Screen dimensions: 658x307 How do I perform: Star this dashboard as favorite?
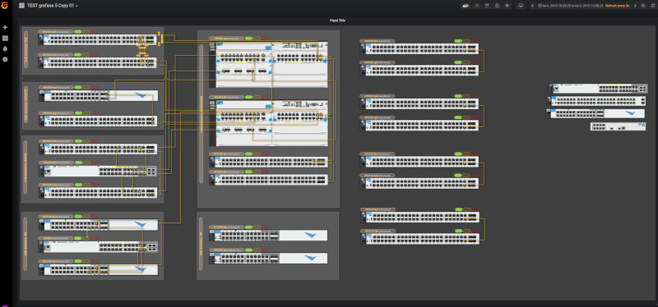pos(477,6)
